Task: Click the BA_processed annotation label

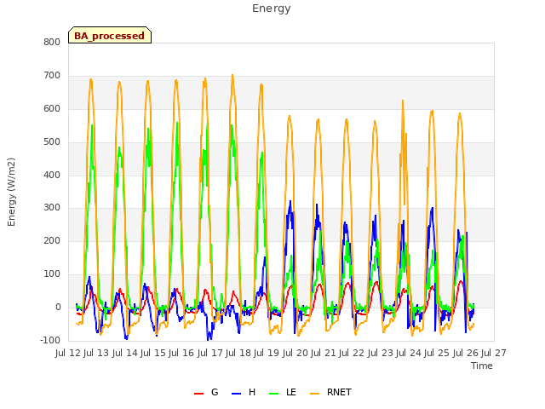Action: (110, 36)
